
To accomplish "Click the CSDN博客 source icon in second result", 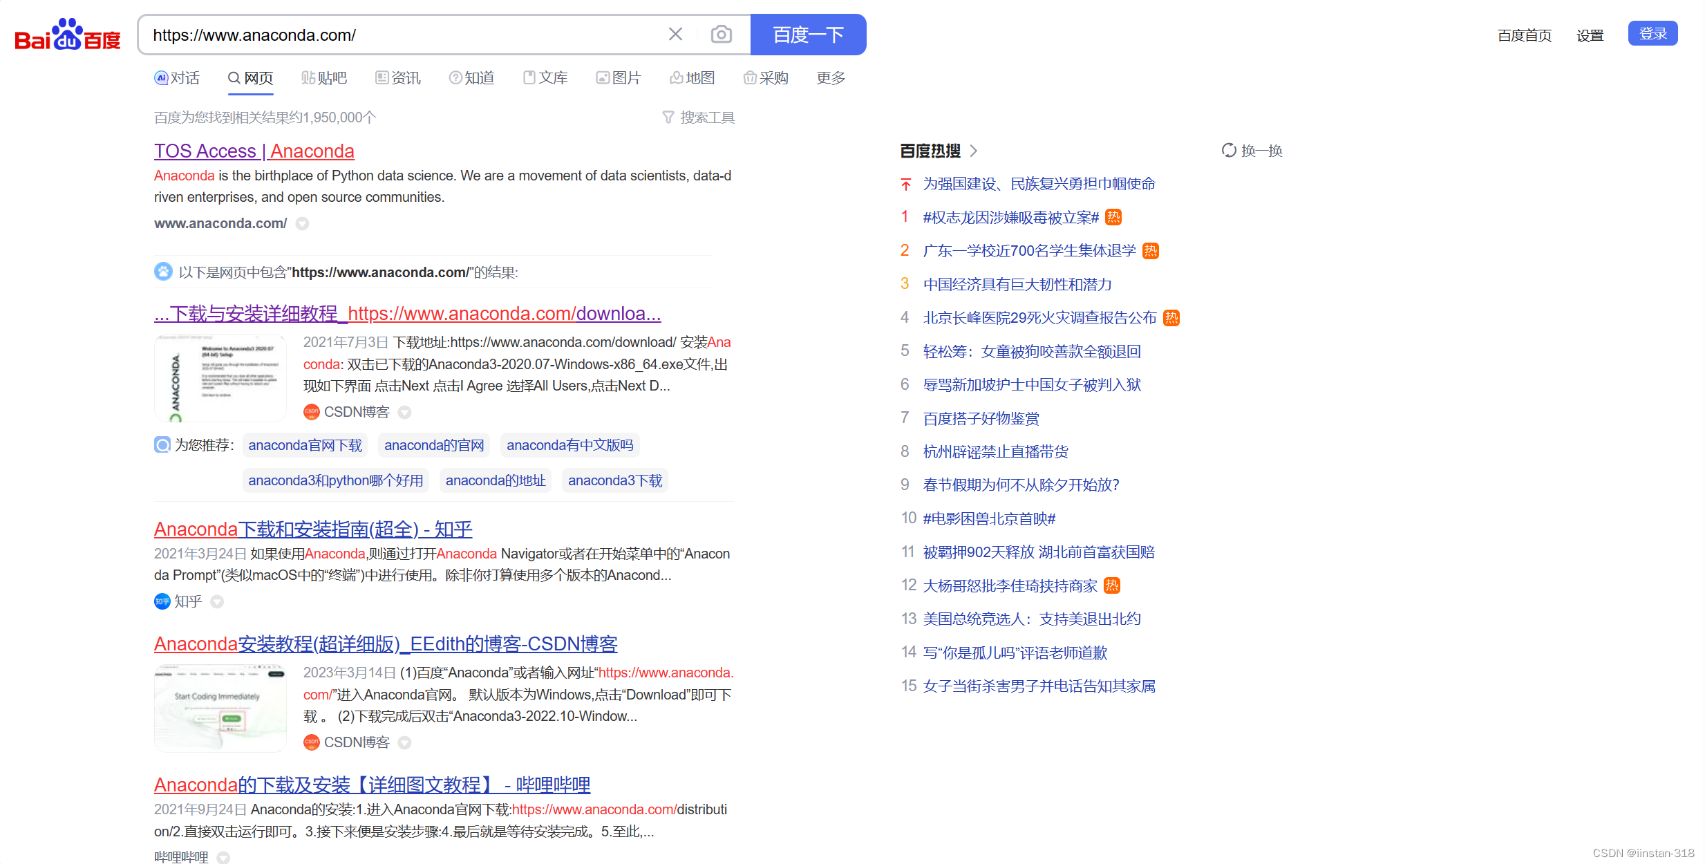I will tap(311, 412).
